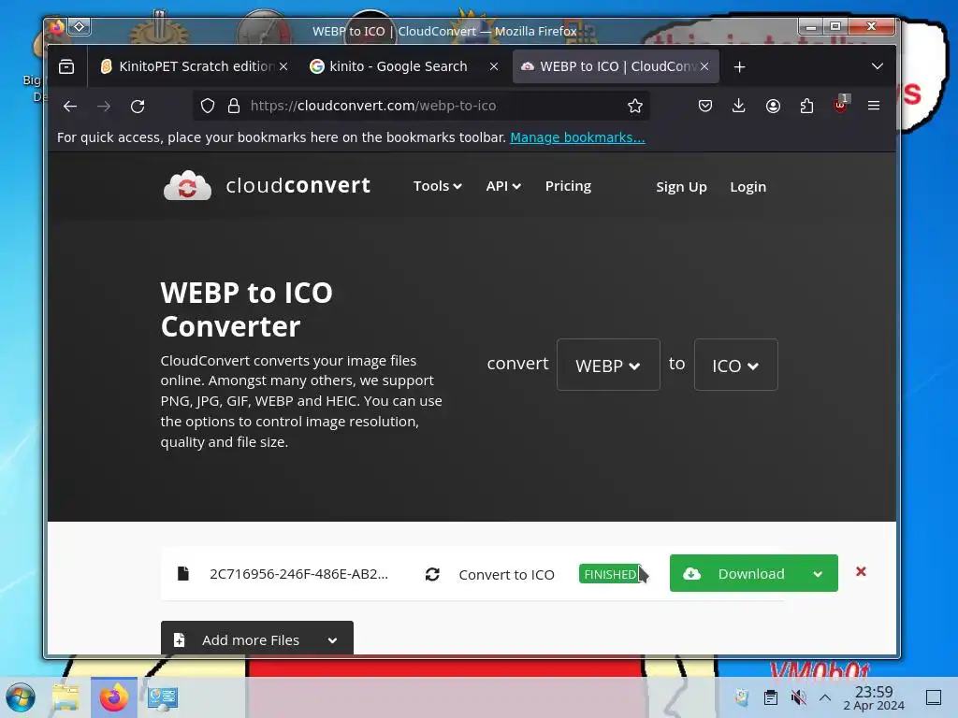Viewport: 958px width, 718px height.
Task: Click the pin window icon in title bar
Action: [x=80, y=27]
